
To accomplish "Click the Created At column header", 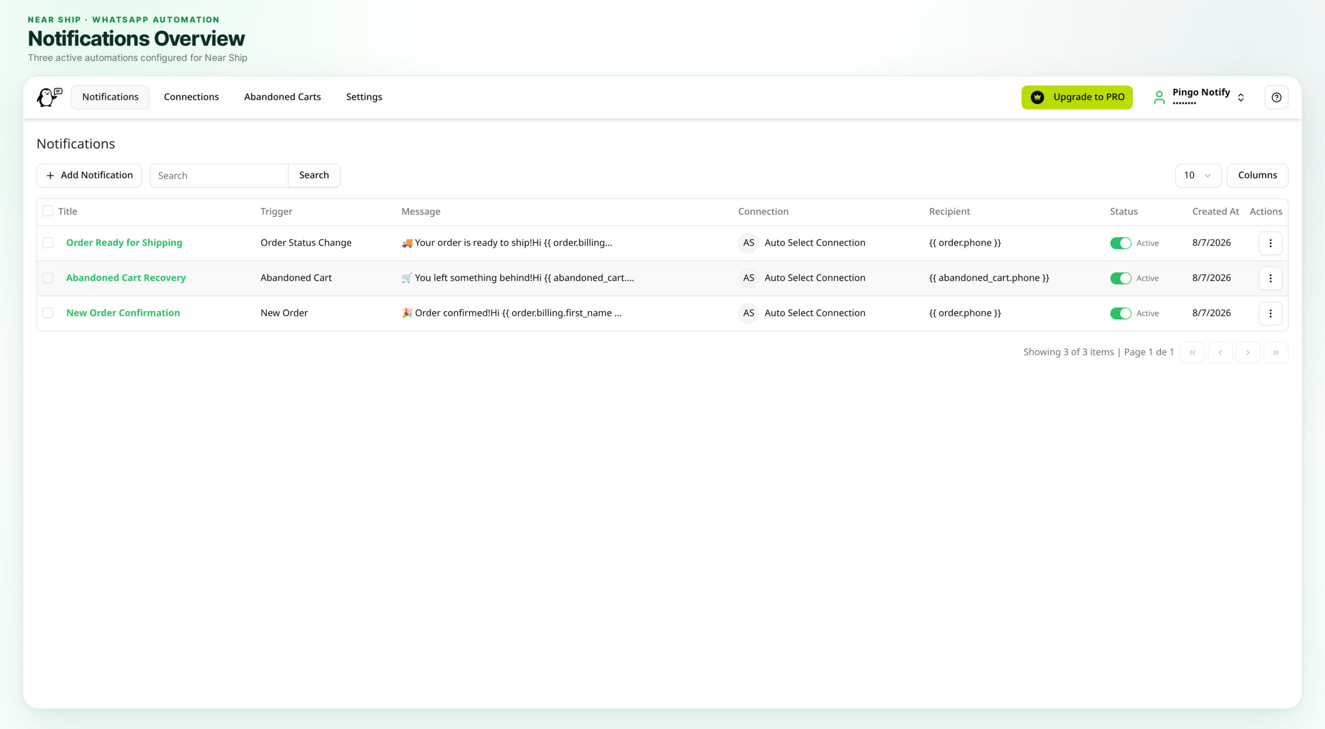I will [x=1215, y=211].
